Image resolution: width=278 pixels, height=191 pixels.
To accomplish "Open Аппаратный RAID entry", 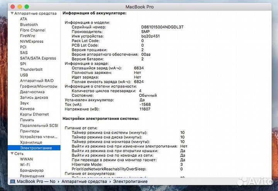I will (x=37, y=80).
